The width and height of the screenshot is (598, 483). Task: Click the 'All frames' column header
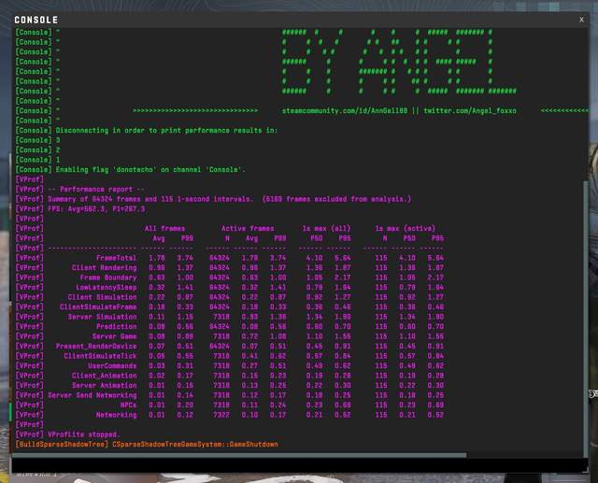pyautogui.click(x=164, y=228)
